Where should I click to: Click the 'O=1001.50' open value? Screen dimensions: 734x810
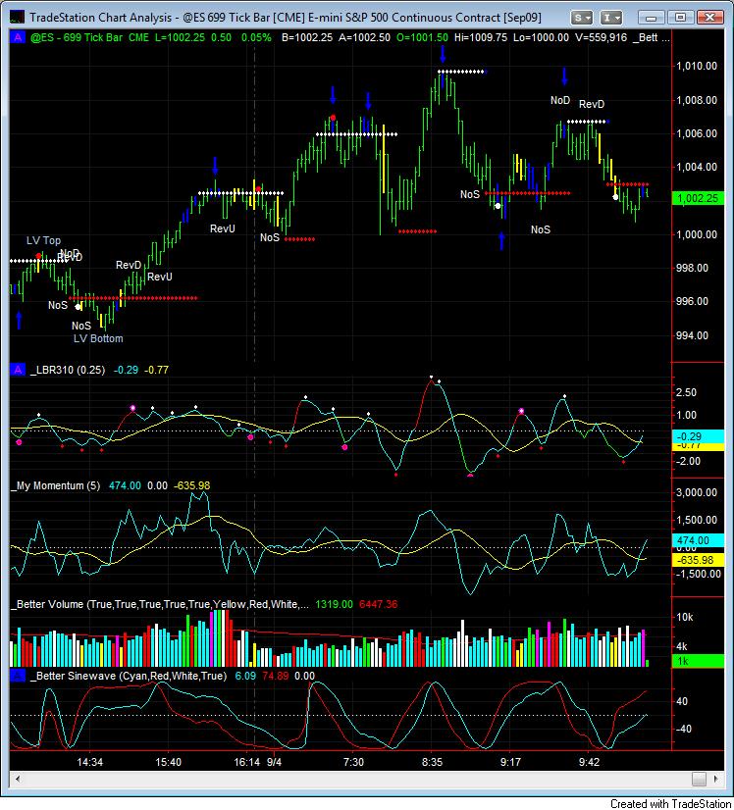point(422,37)
